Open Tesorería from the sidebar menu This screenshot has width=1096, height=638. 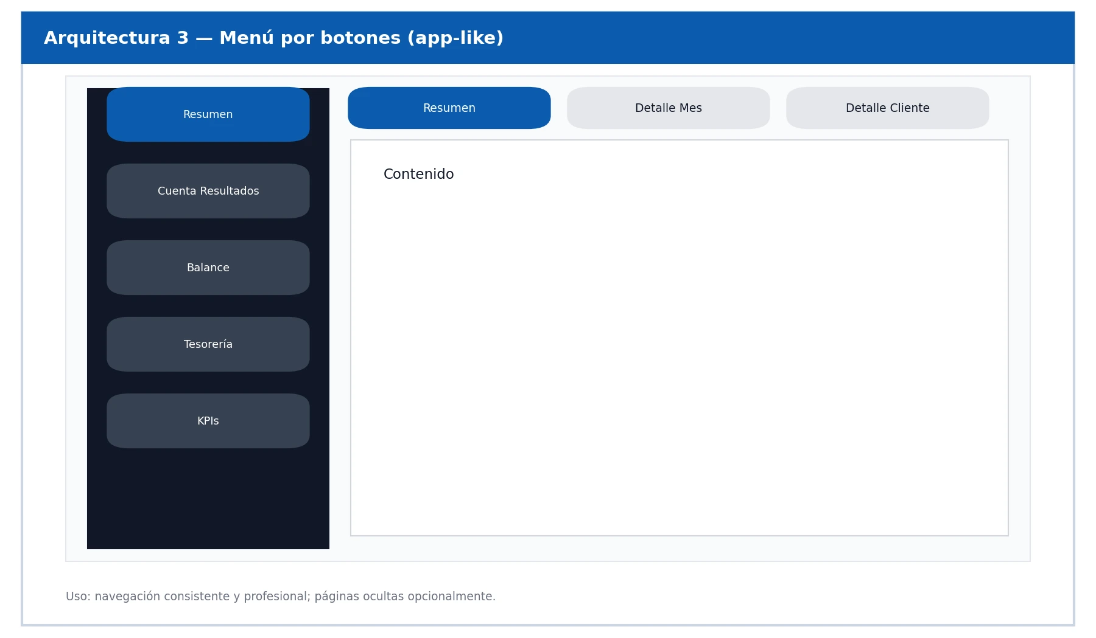click(208, 344)
